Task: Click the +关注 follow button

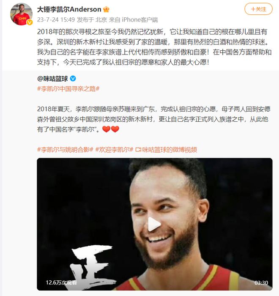Action: [x=258, y=9]
